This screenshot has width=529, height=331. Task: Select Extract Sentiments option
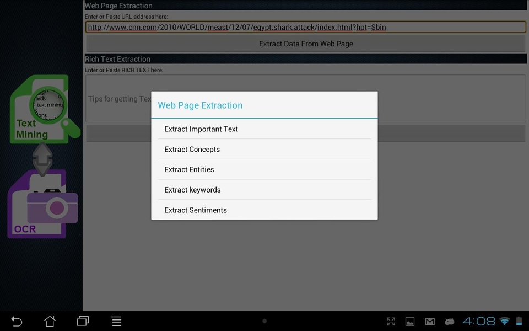[x=264, y=210]
